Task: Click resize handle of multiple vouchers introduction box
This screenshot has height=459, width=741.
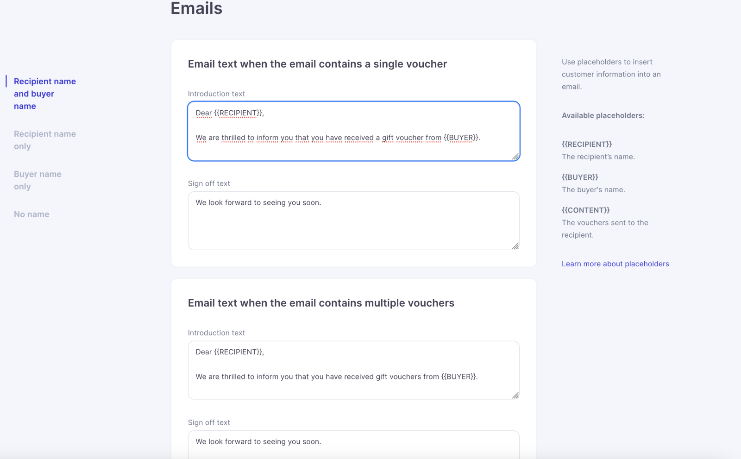Action: click(x=515, y=395)
